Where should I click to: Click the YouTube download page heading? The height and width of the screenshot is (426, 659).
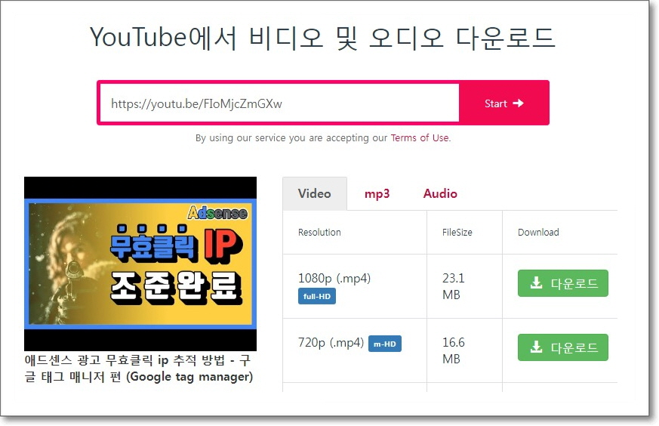(323, 38)
